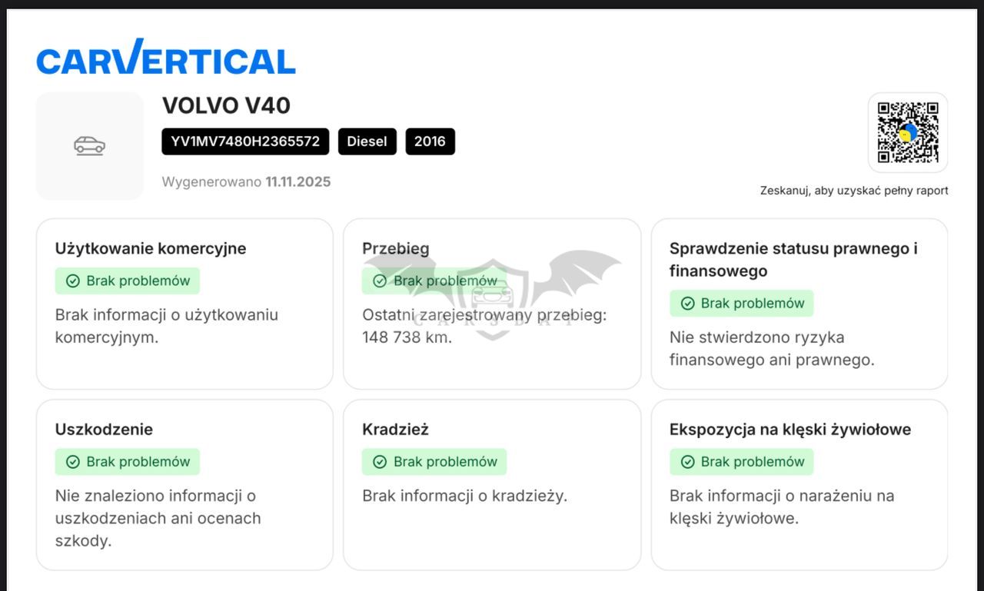Click the Diesel fuel badge
The height and width of the screenshot is (591, 984).
click(x=367, y=141)
